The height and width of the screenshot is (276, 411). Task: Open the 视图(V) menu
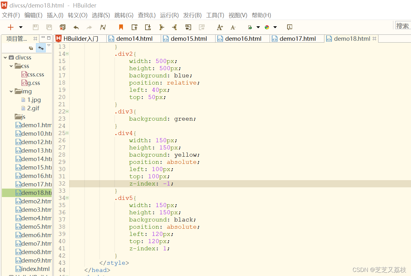pos(238,15)
